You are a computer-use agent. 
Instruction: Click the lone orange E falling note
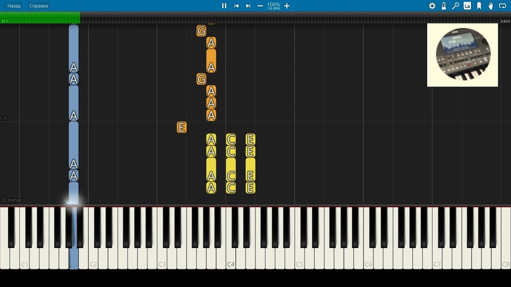point(182,128)
